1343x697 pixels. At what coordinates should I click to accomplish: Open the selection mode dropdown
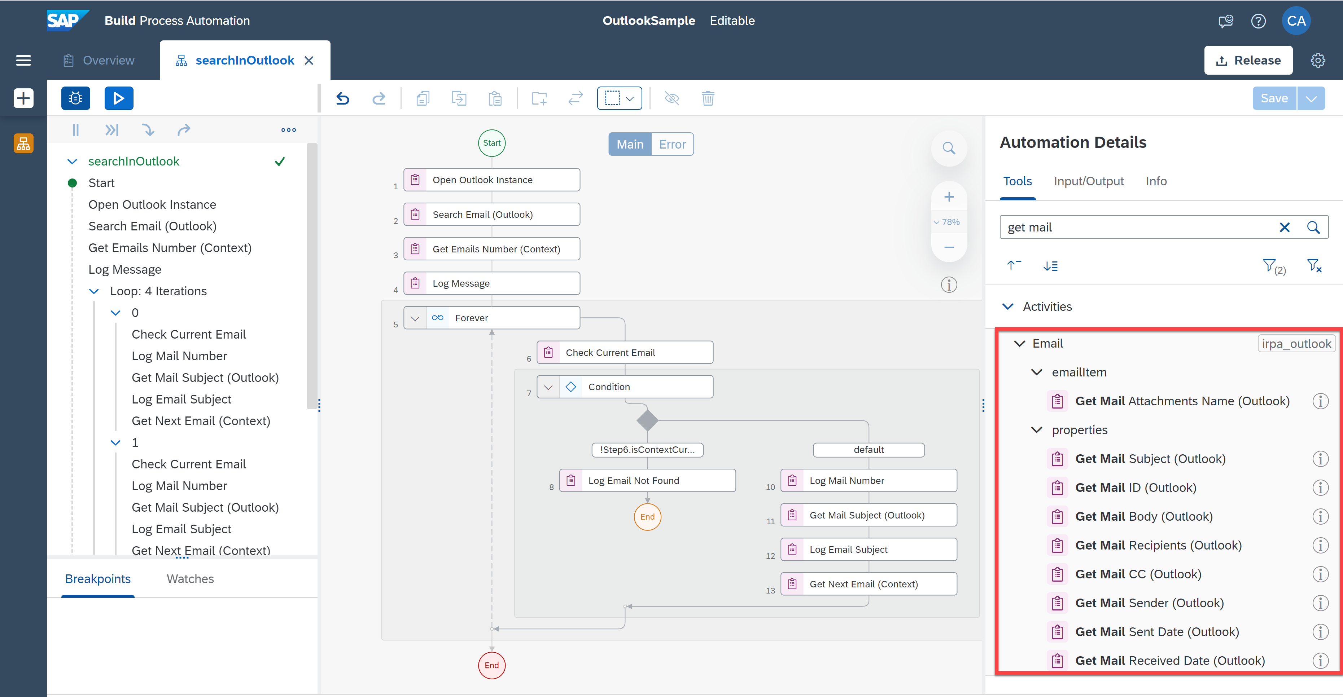click(x=620, y=98)
